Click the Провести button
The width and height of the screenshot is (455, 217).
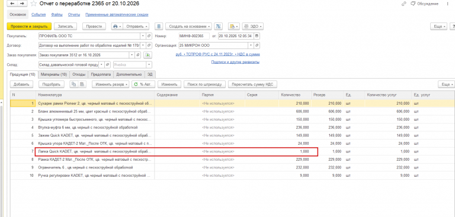pos(94,27)
